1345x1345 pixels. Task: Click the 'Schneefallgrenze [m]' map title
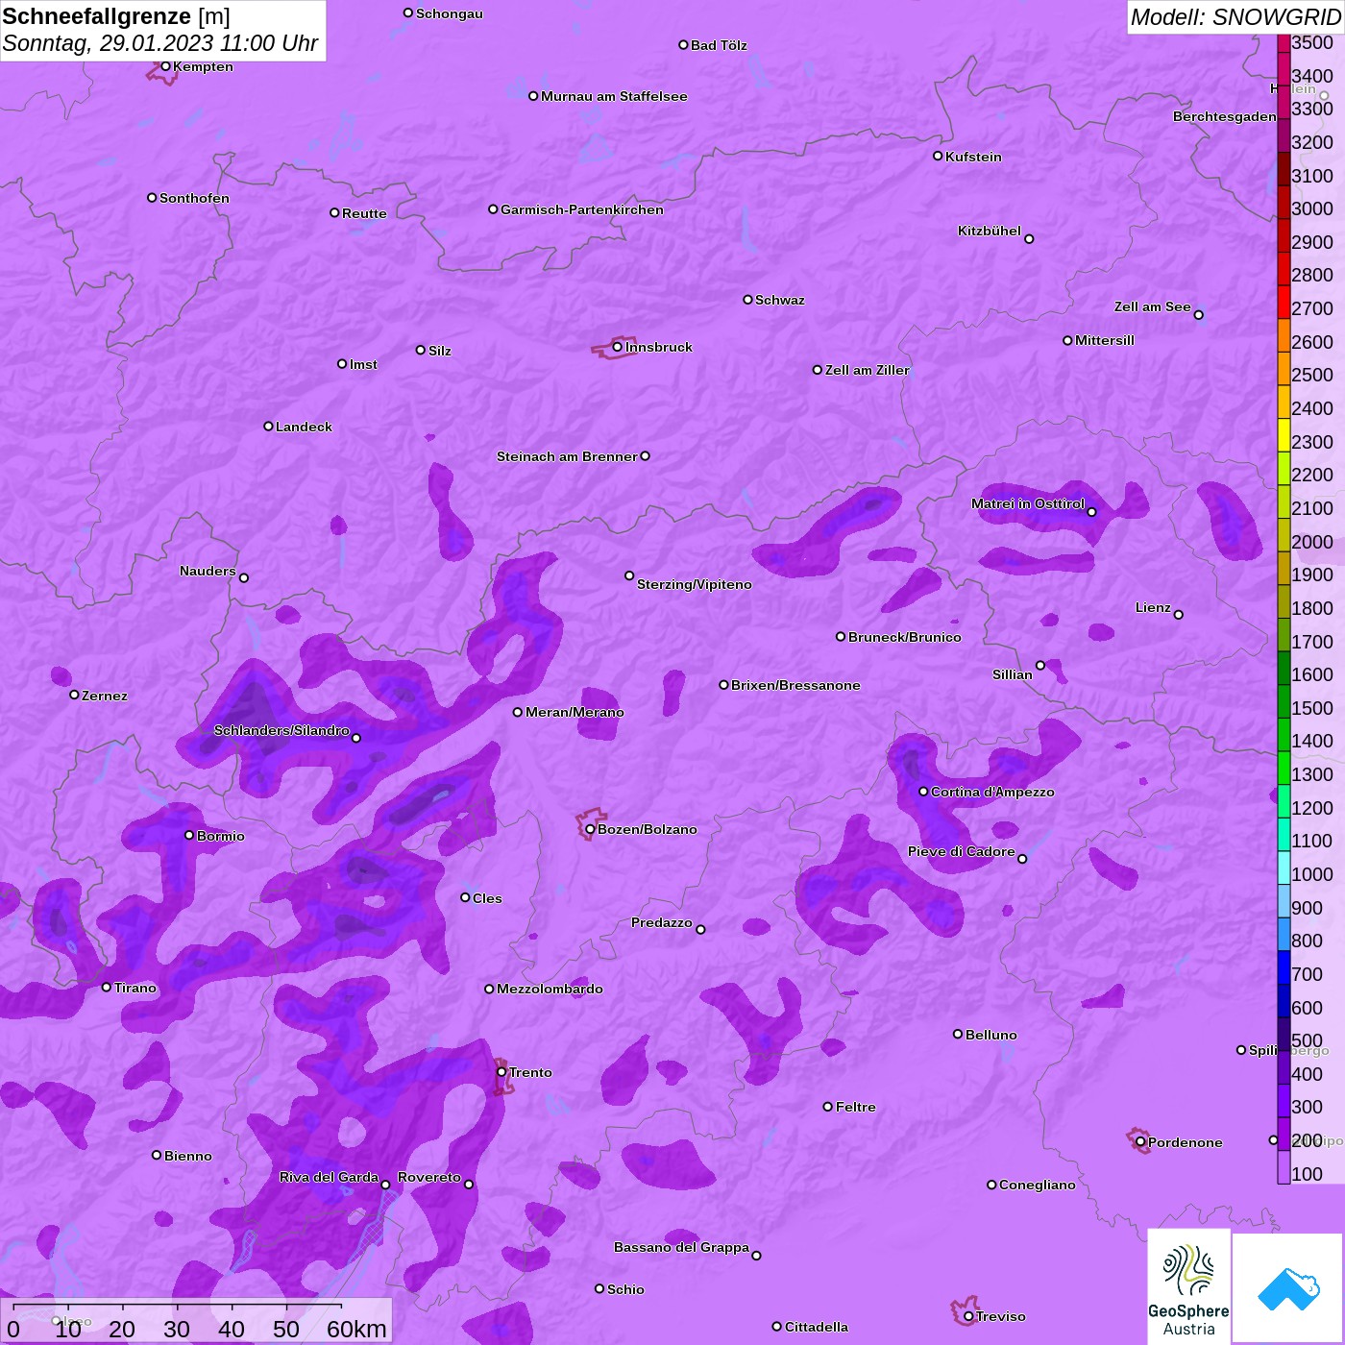click(x=116, y=16)
